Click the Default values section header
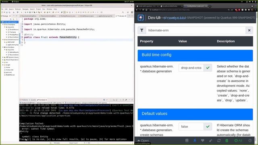 click(195, 114)
